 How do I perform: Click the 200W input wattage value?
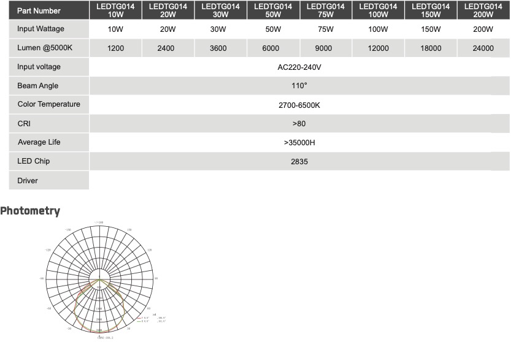pos(483,29)
